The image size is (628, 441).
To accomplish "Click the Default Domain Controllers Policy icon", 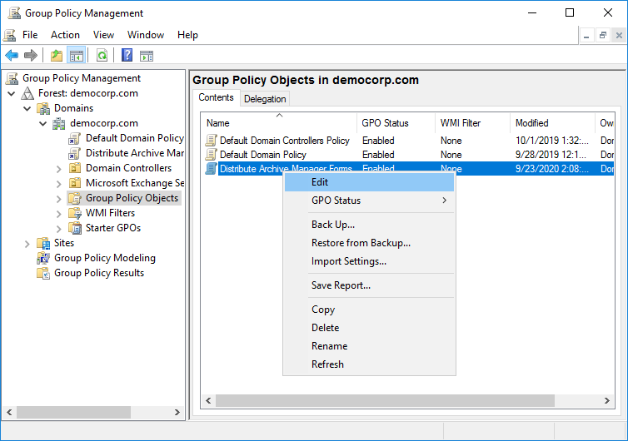I will pos(212,141).
